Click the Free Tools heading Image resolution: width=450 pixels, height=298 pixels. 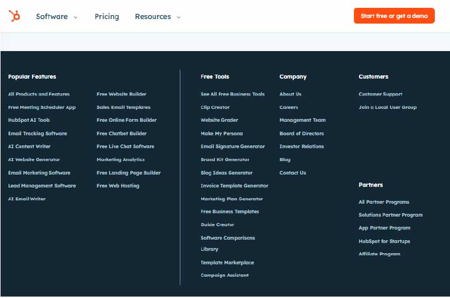[215, 76]
